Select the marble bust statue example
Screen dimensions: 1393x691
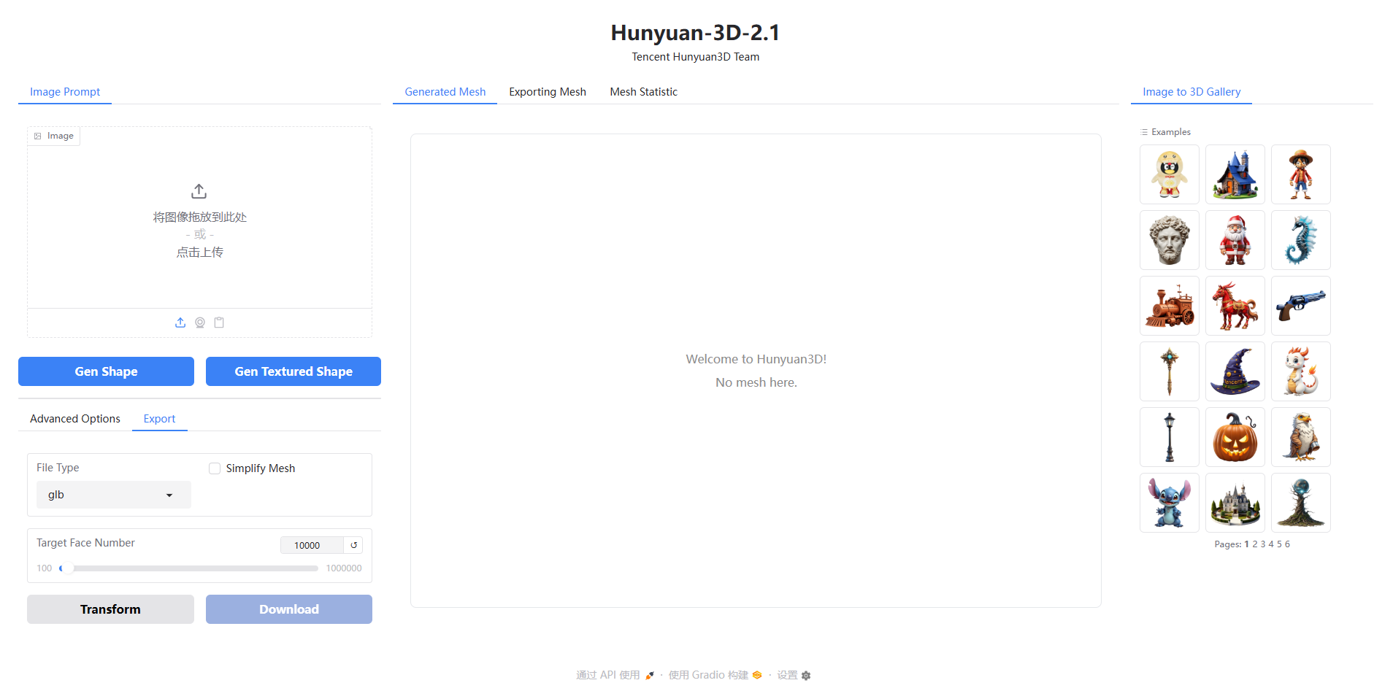click(x=1170, y=240)
